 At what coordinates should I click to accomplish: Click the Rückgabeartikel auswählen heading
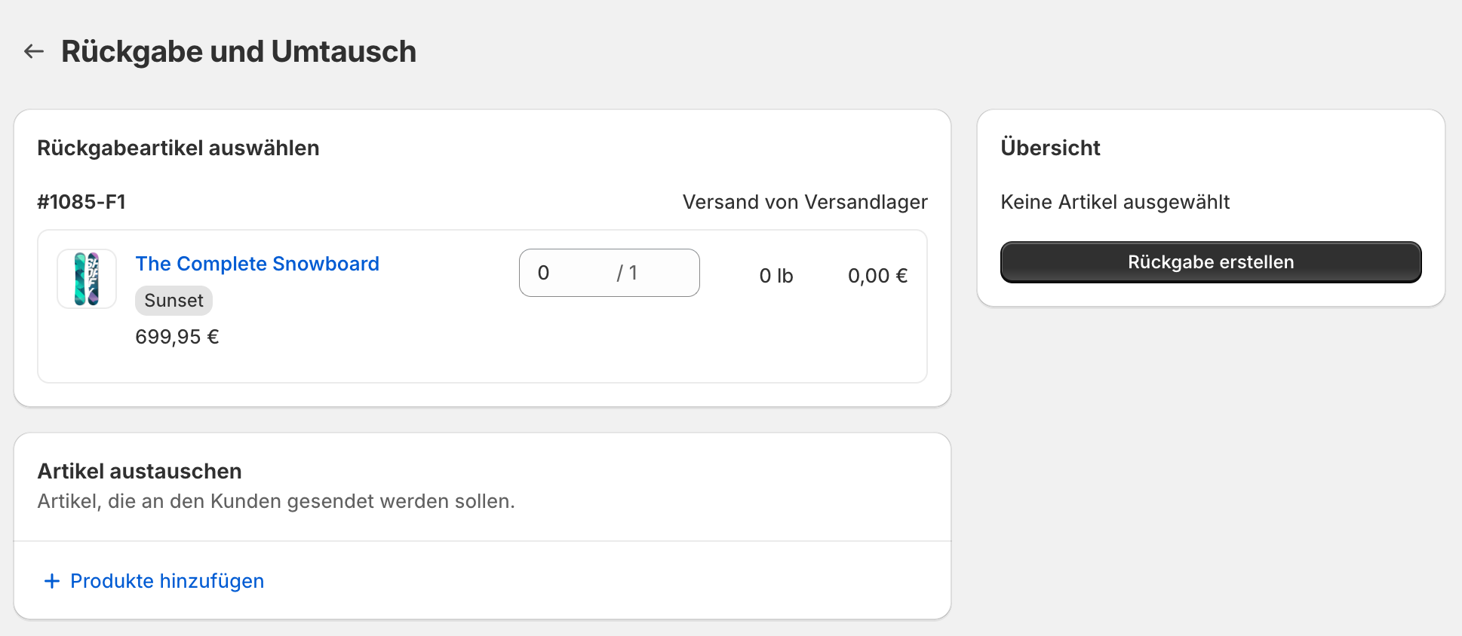pyautogui.click(x=179, y=148)
